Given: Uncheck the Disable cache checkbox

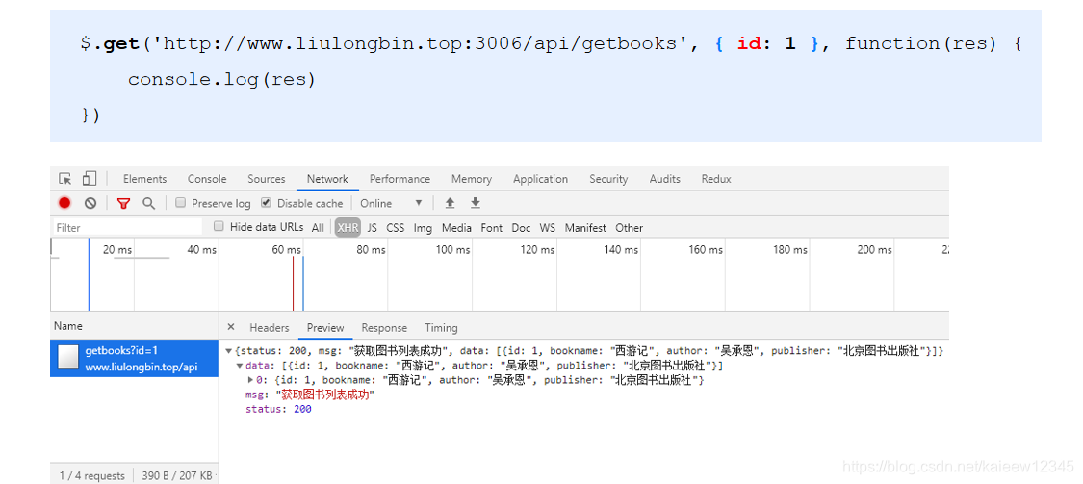Looking at the screenshot, I should (266, 203).
